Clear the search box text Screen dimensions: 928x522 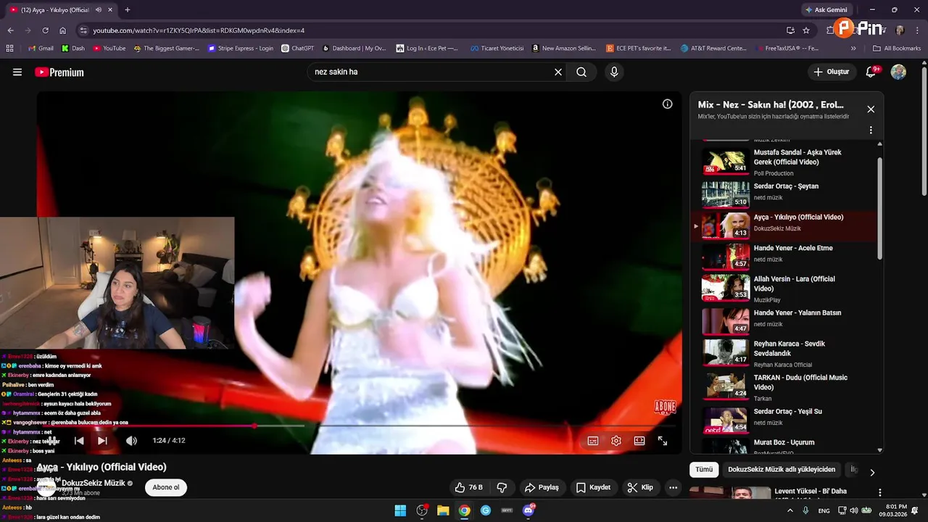(558, 72)
